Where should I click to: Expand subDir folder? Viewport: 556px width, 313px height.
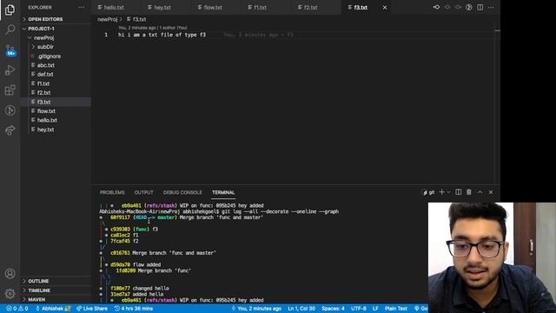(x=56, y=47)
